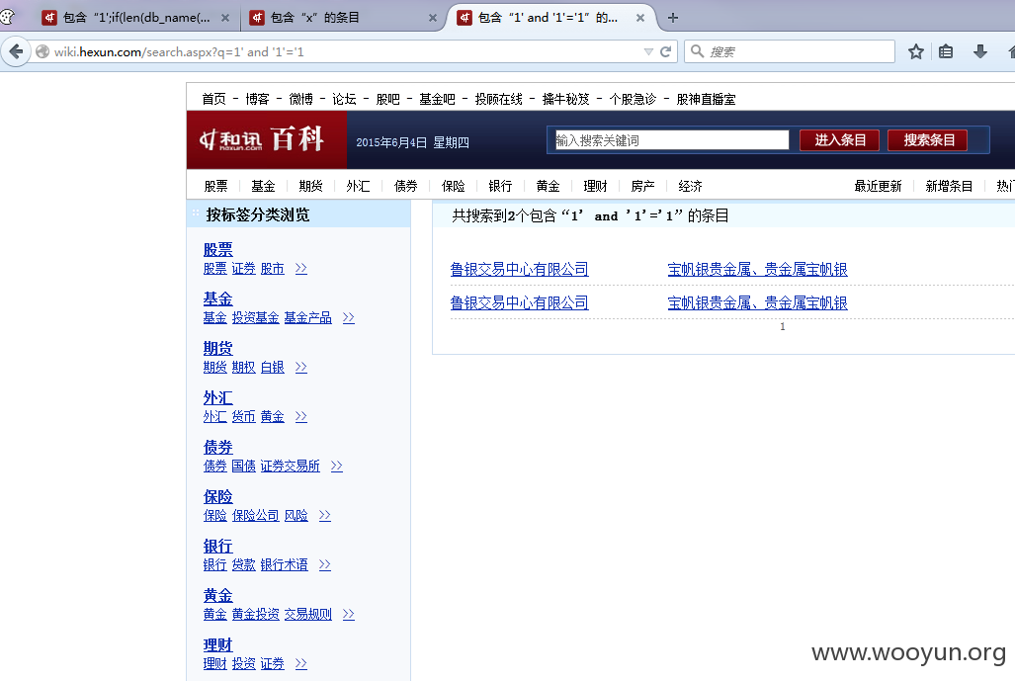Expand more 期货 tags with >> arrow
Viewport: 1015px width, 681px height.
click(x=301, y=367)
